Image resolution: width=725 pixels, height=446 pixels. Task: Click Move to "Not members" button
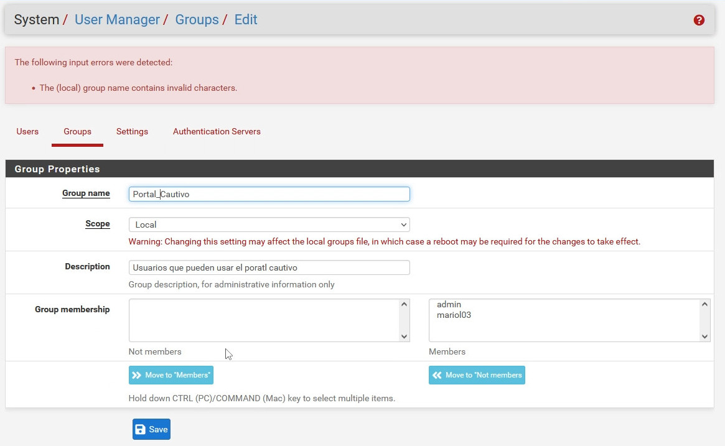click(477, 375)
